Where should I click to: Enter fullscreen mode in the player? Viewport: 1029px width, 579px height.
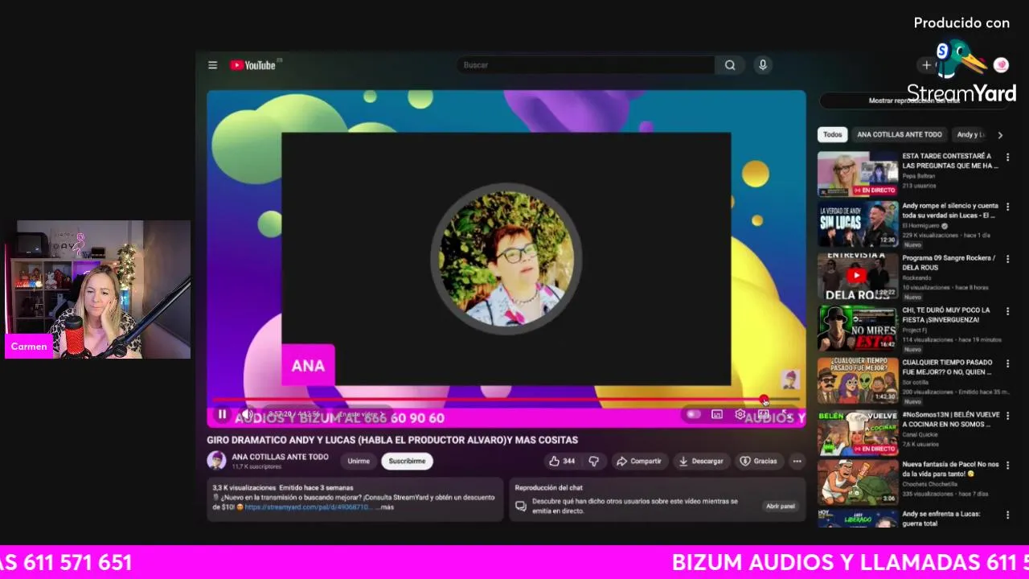point(787,414)
